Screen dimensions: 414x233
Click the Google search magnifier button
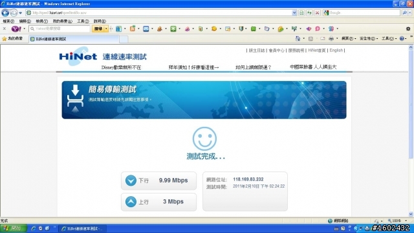[x=404, y=13]
